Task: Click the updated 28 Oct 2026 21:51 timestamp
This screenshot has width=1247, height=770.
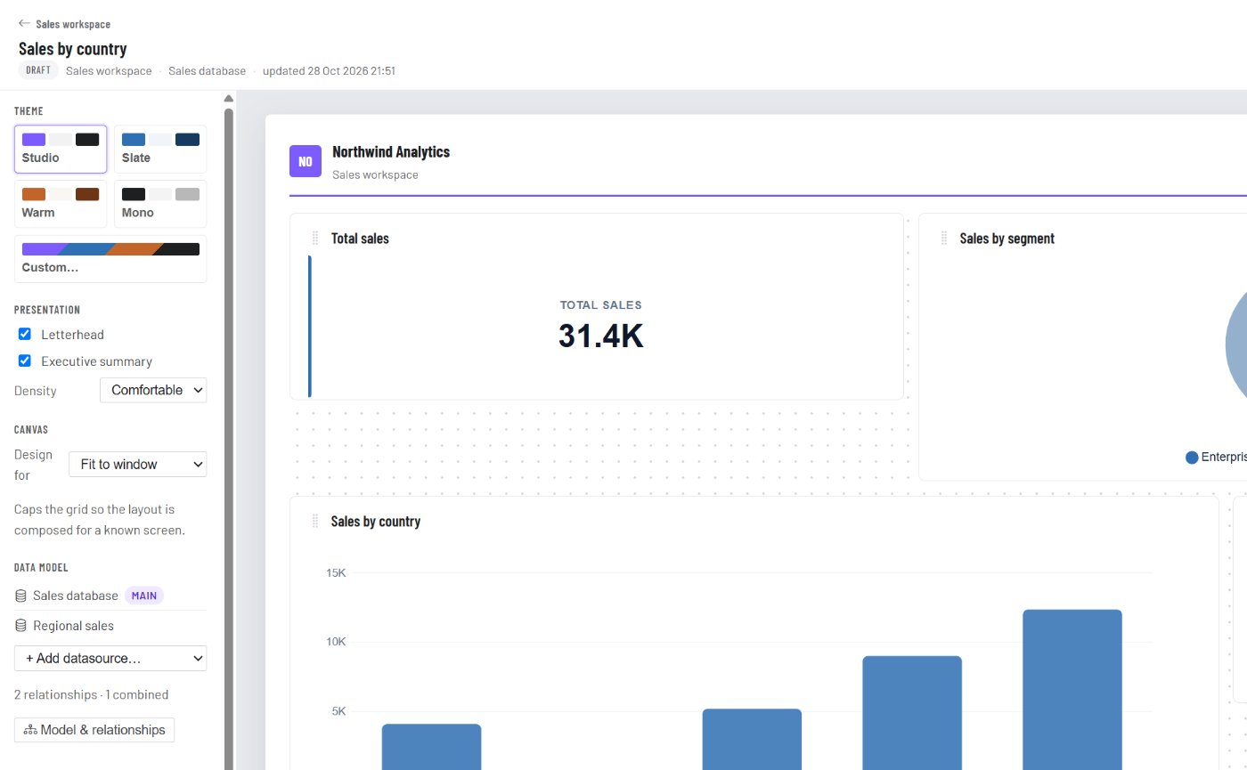Action: [x=329, y=70]
